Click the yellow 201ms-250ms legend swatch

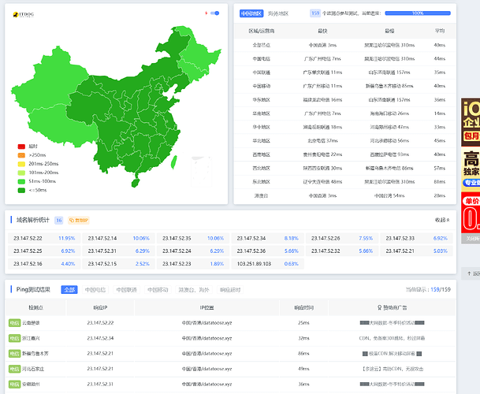point(21,164)
